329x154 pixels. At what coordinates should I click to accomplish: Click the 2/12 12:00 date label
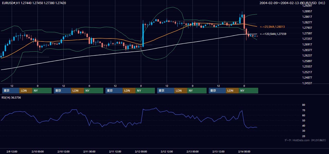(x=166, y=151)
